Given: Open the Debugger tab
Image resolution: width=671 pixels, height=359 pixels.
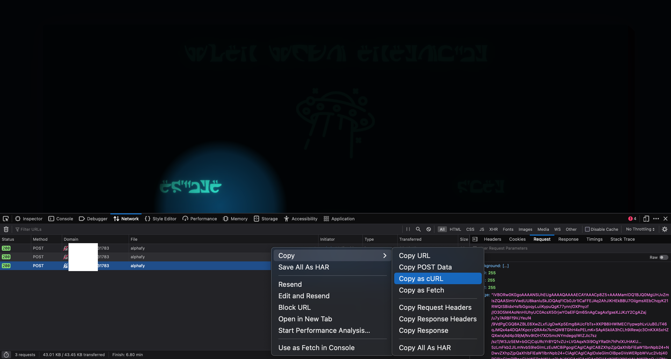Looking at the screenshot, I should [x=93, y=219].
